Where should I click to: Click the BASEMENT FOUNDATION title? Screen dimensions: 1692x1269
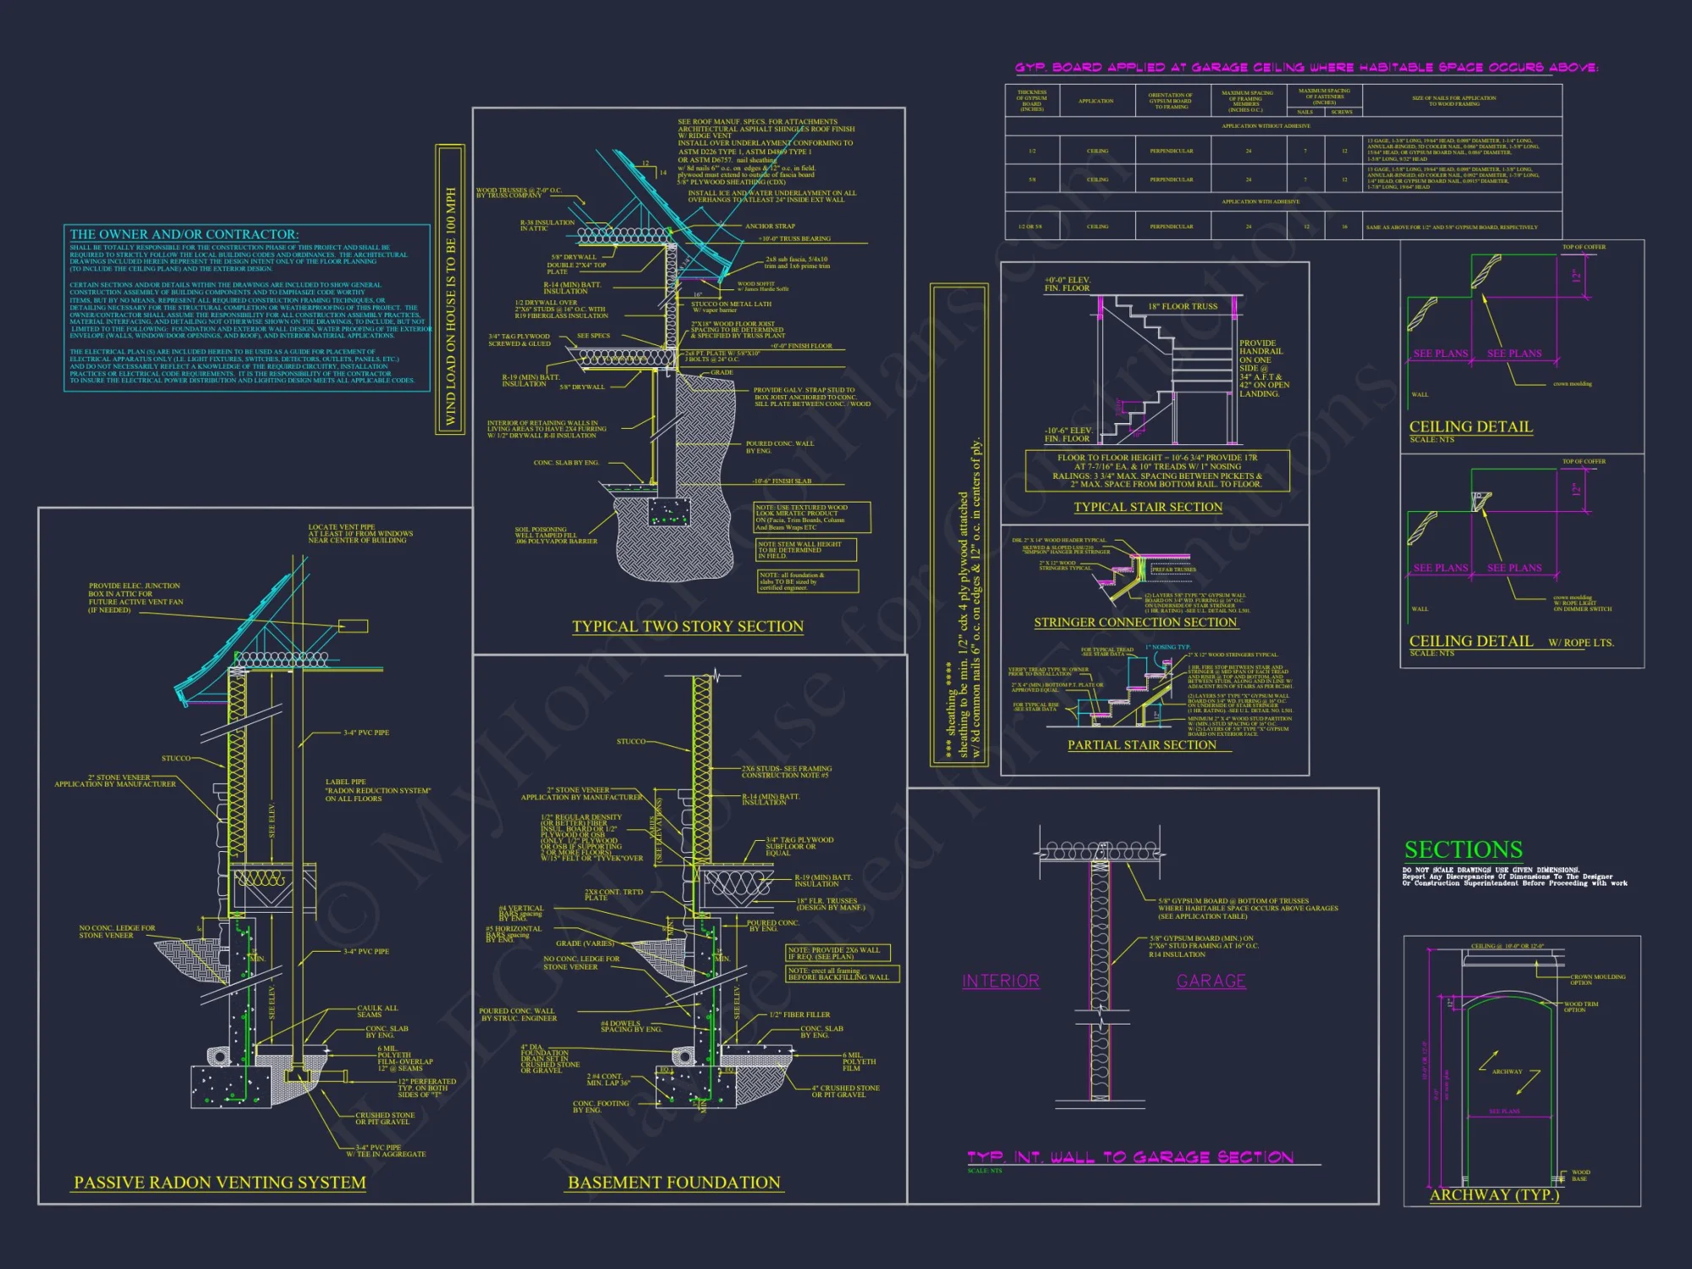[674, 1183]
